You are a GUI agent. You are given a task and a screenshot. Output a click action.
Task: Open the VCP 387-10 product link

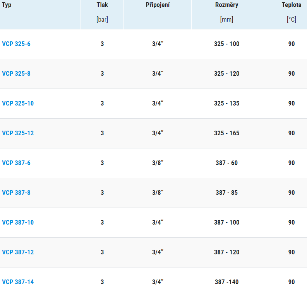(18, 222)
